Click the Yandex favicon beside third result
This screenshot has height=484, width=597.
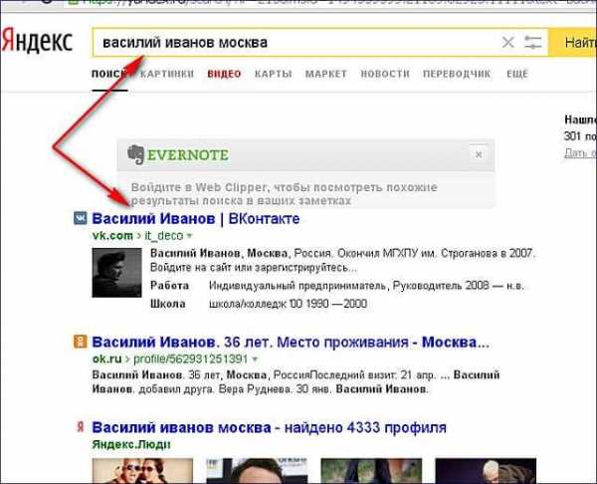(x=81, y=427)
